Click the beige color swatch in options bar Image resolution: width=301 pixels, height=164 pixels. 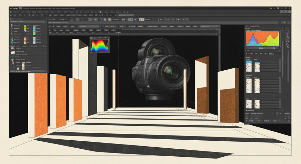[x=142, y=19]
